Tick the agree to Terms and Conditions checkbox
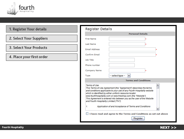This screenshot has width=184, height=139. pyautogui.click(x=87, y=113)
